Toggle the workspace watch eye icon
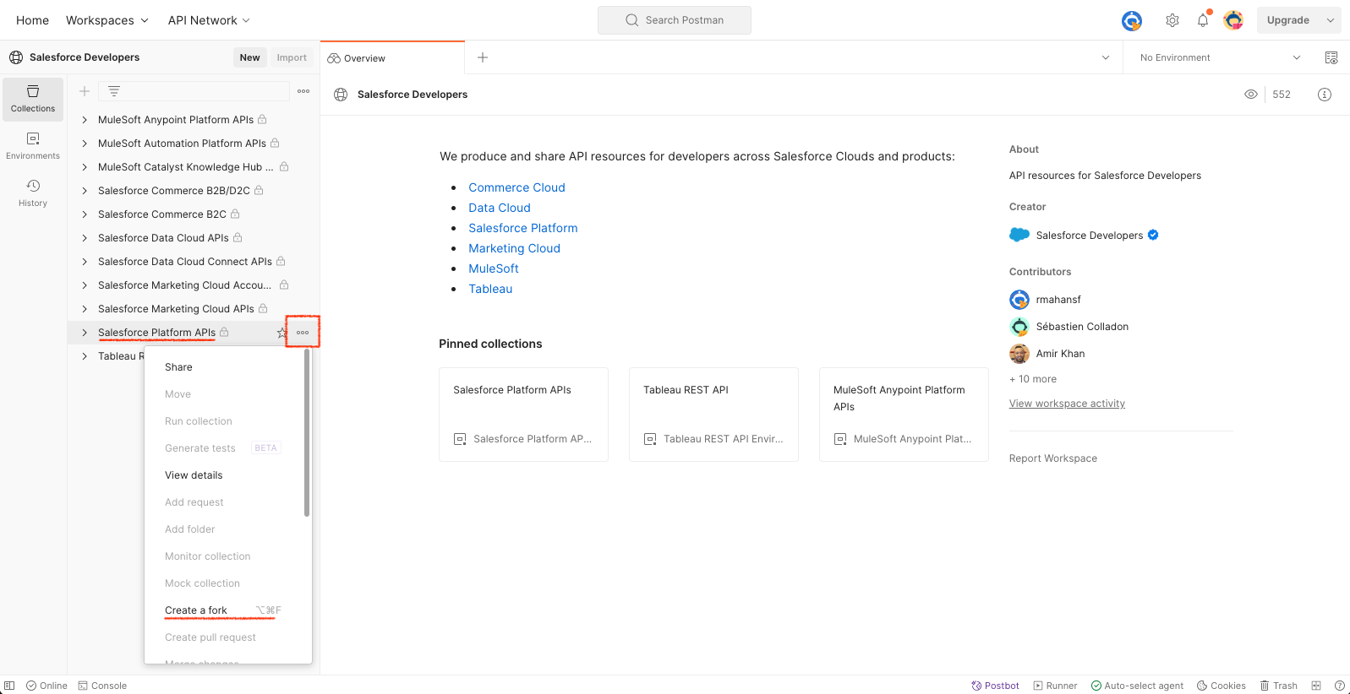The image size is (1350, 694). pyautogui.click(x=1251, y=95)
